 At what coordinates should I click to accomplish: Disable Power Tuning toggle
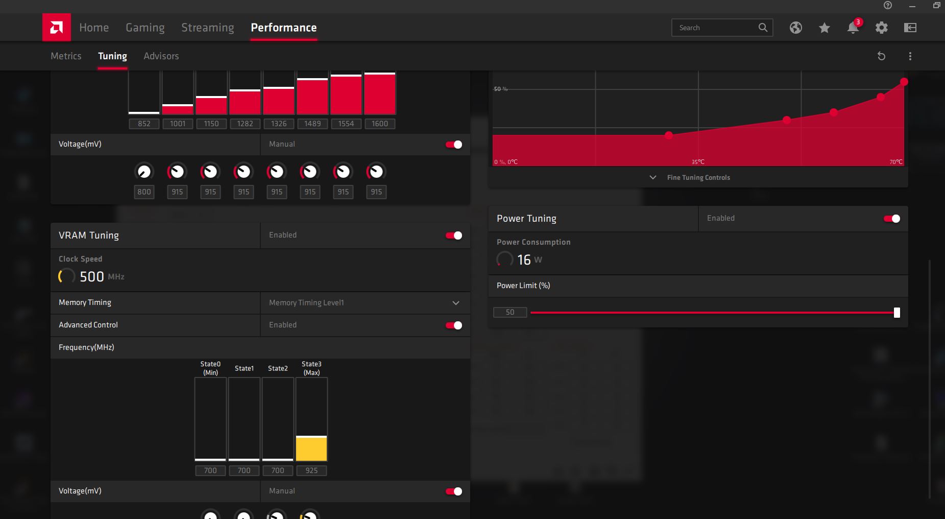tap(892, 219)
